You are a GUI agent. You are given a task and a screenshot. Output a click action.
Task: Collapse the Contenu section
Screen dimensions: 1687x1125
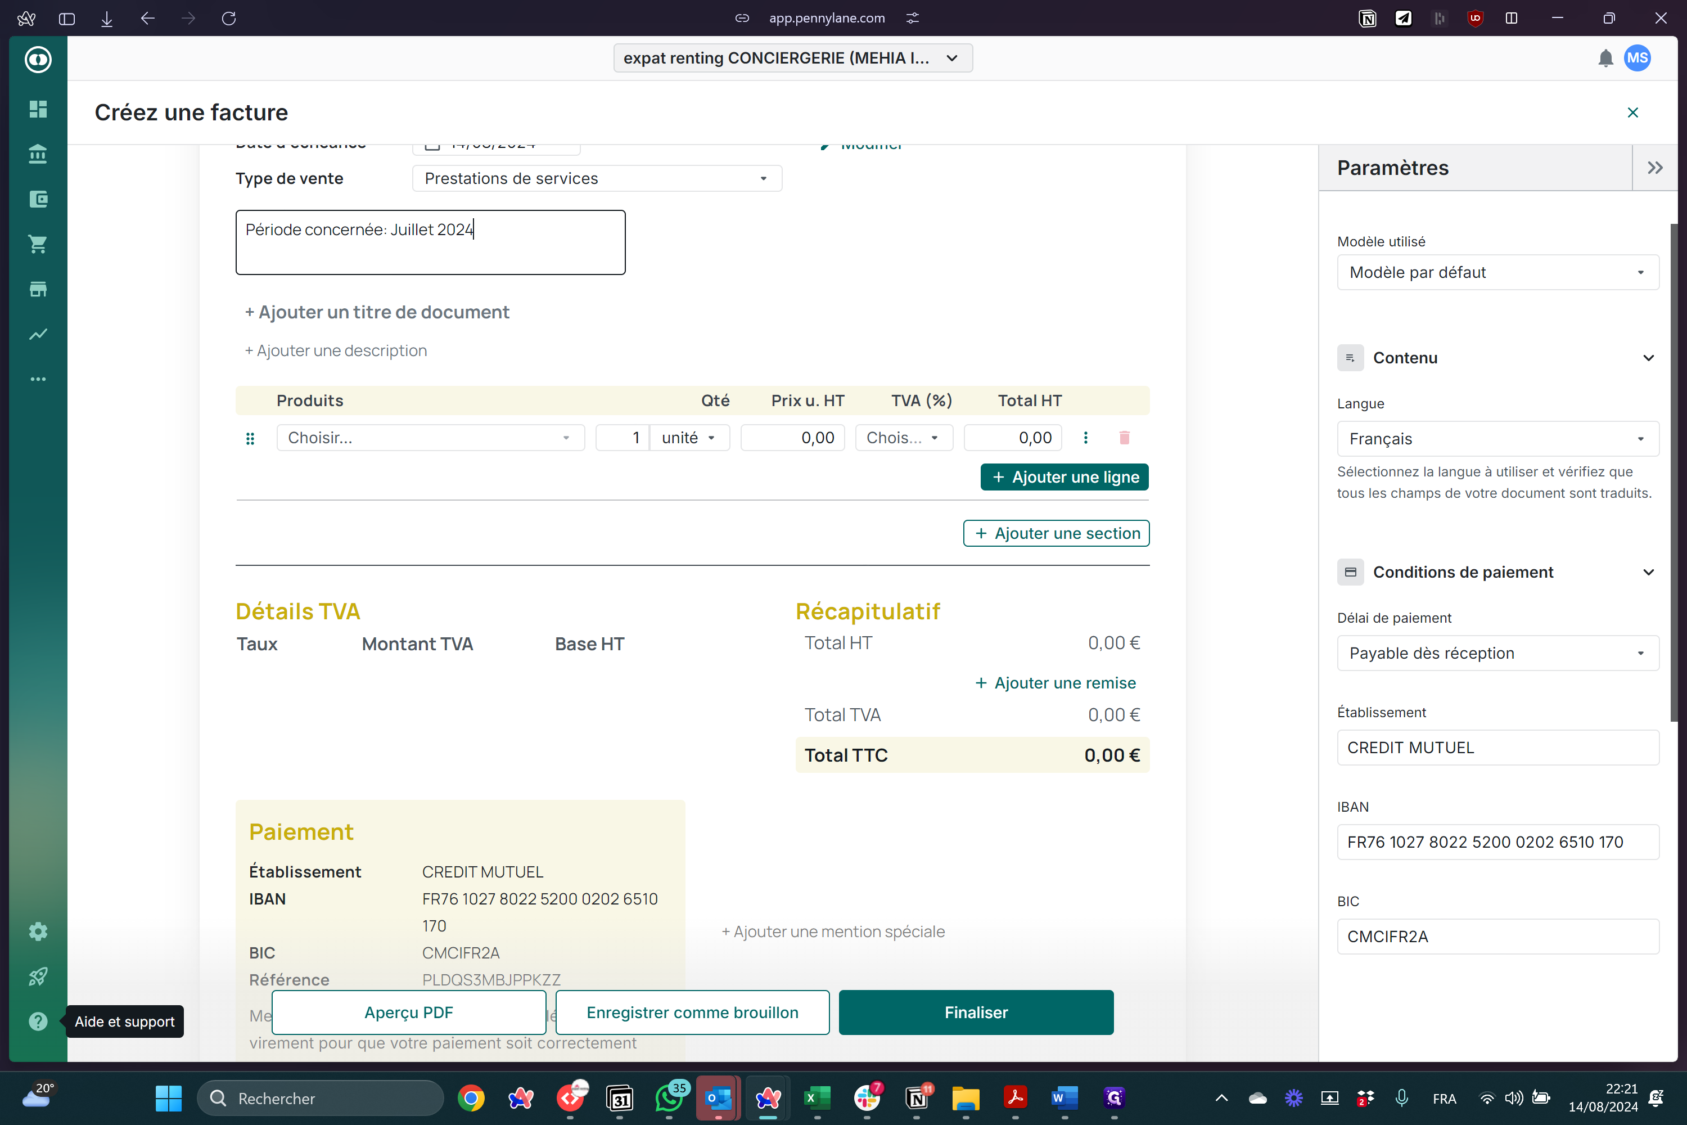[x=1648, y=358]
